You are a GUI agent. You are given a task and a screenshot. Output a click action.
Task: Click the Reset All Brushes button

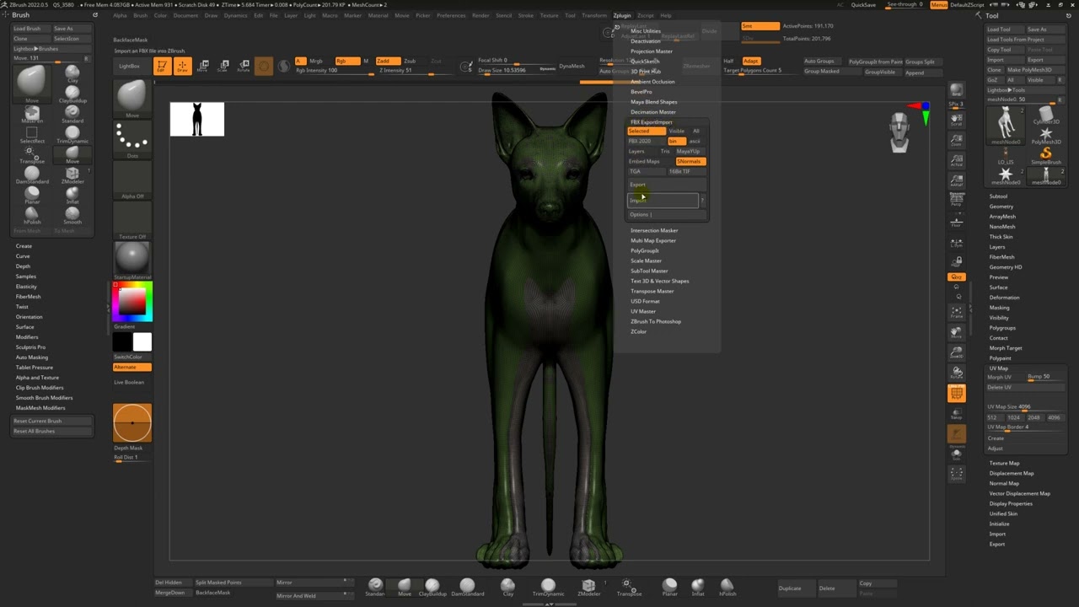coord(52,431)
